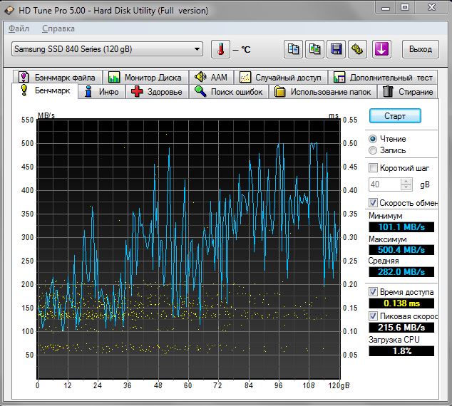
Task: Select the Запись radio button
Action: click(x=373, y=150)
